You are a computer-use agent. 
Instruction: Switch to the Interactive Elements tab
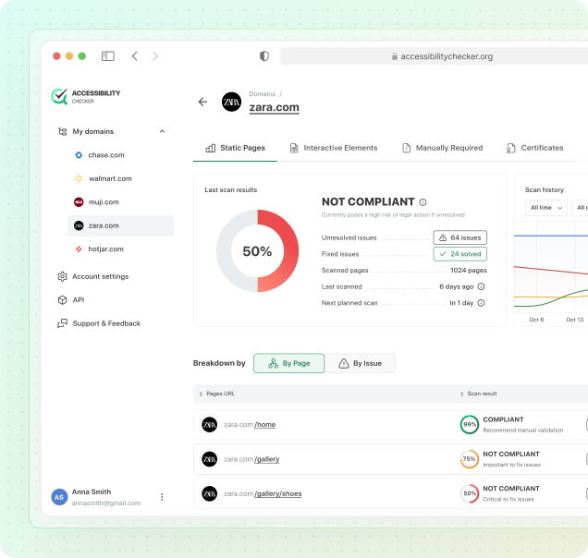(334, 148)
